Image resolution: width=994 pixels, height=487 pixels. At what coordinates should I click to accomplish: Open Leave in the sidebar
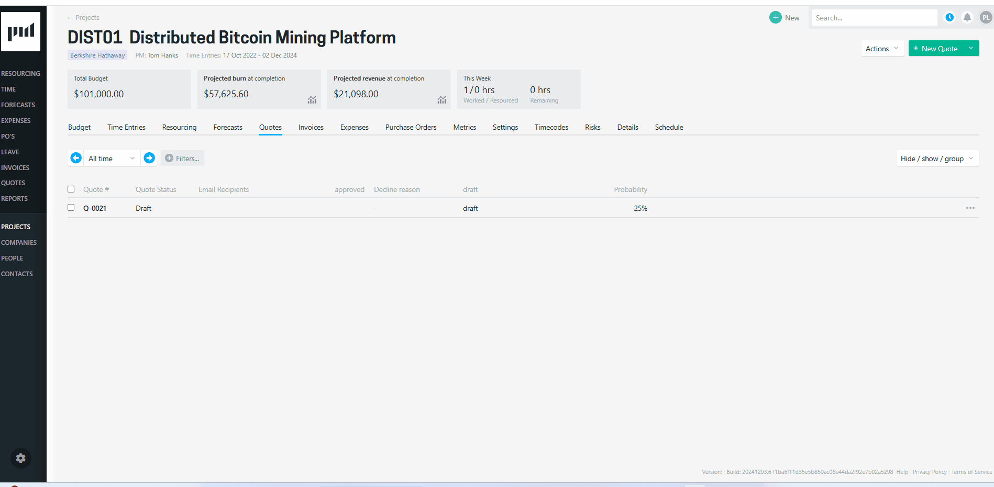[10, 152]
